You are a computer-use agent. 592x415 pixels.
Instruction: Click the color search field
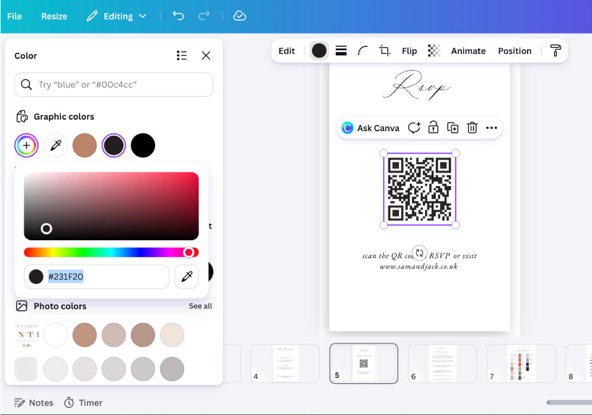coord(114,84)
